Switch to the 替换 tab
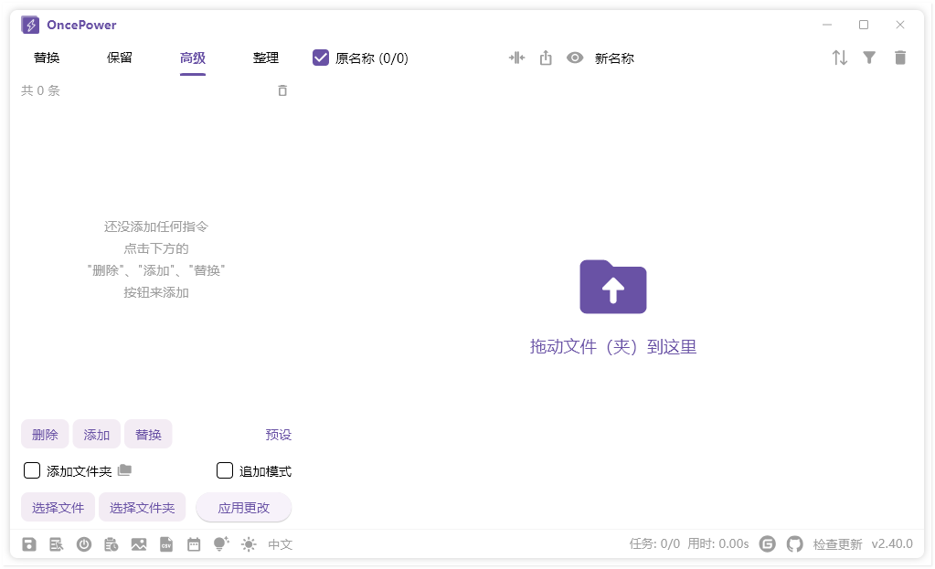The height and width of the screenshot is (569, 935). [x=47, y=57]
